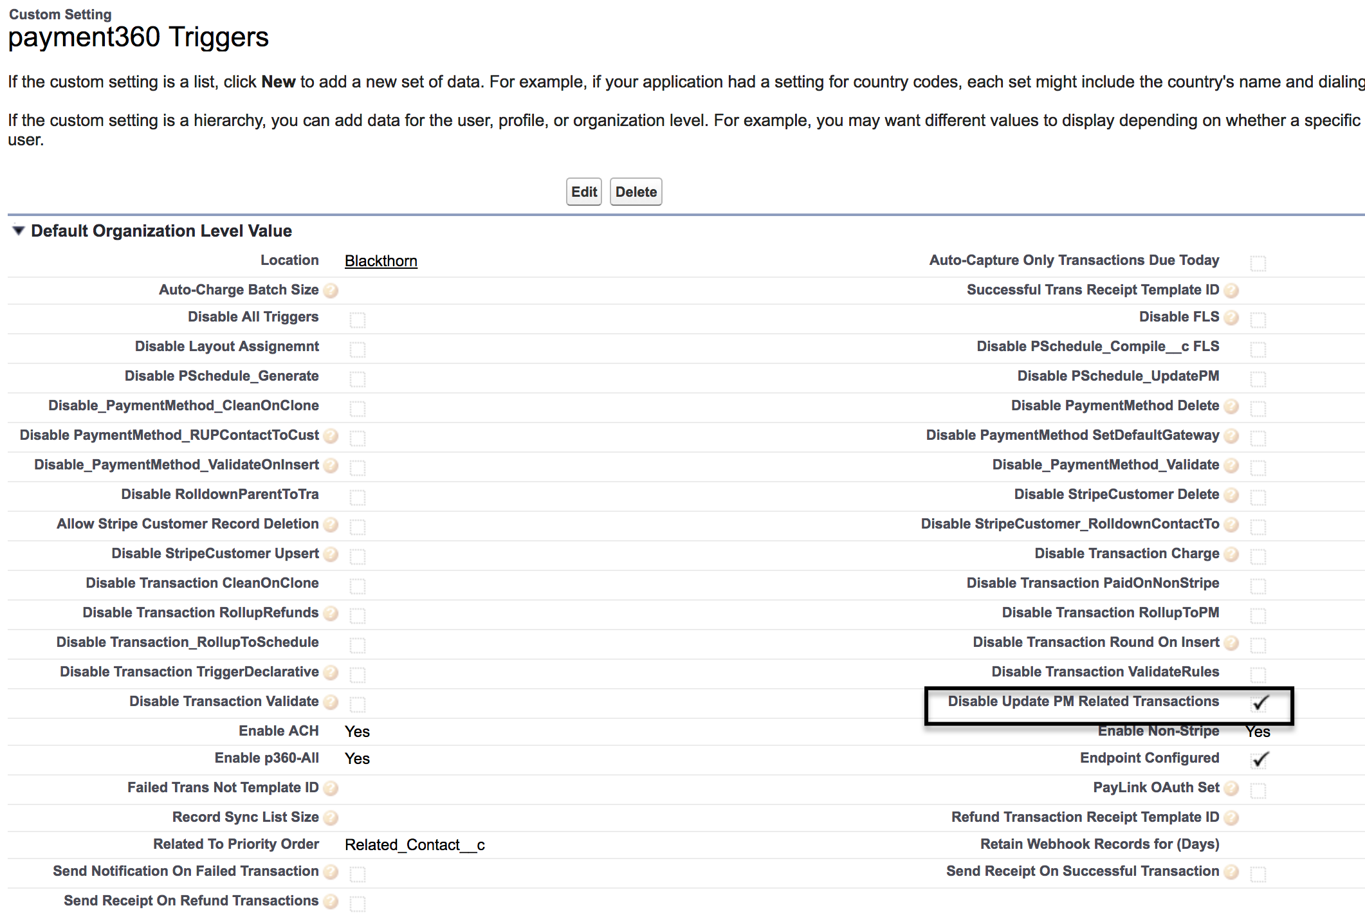Click help icon for Send Receipt On Successful Transaction
1365x917 pixels.
pyautogui.click(x=1231, y=872)
